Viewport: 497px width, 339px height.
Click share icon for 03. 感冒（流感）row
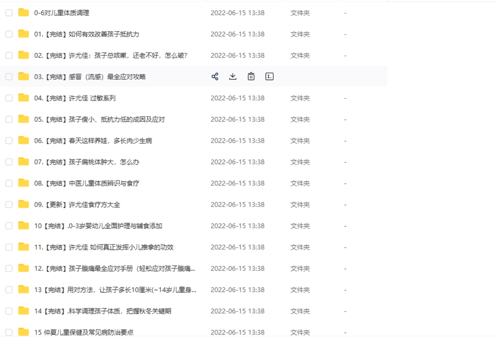[215, 76]
